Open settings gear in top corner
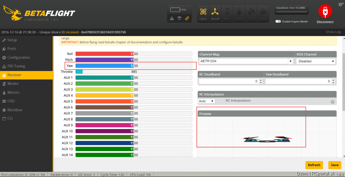Image resolution: width=345 pixels, height=177 pixels. 341,4
